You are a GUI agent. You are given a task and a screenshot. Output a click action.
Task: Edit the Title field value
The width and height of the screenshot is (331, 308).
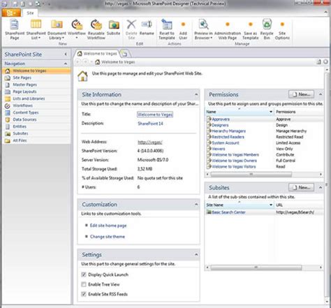tap(155, 115)
